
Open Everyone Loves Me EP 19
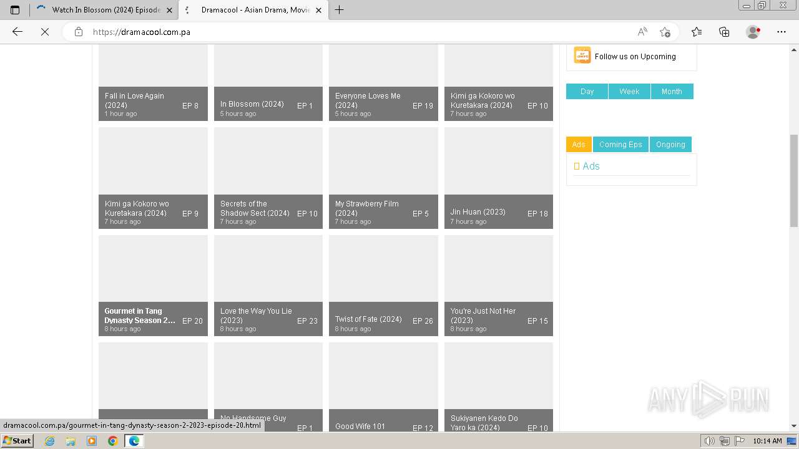pos(383,83)
